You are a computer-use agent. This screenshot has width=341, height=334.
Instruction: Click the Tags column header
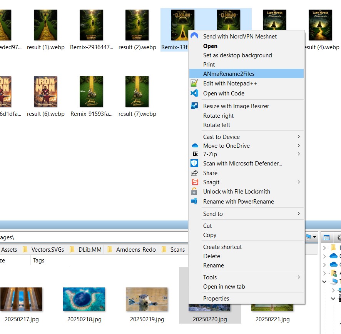39,261
